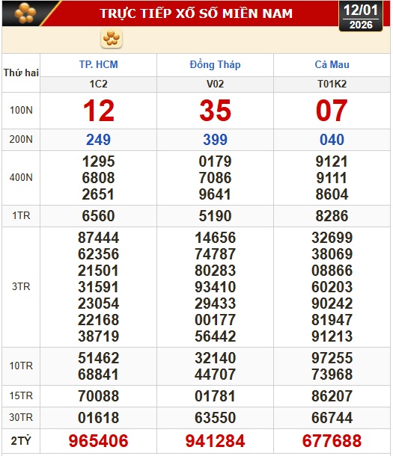Select number 21501 in the 3TR row
The image size is (393, 456).
pos(98,271)
